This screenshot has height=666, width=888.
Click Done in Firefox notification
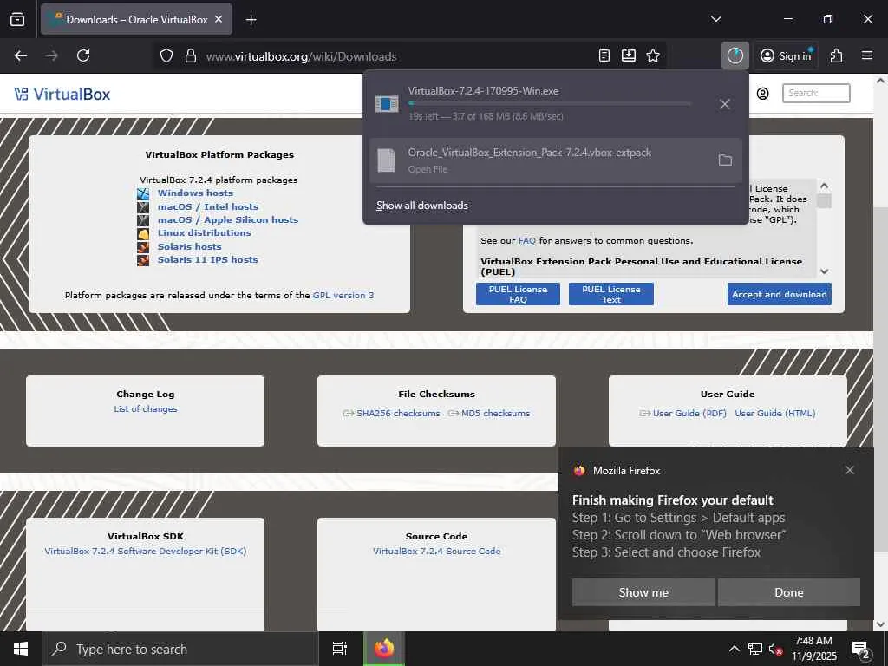789,592
